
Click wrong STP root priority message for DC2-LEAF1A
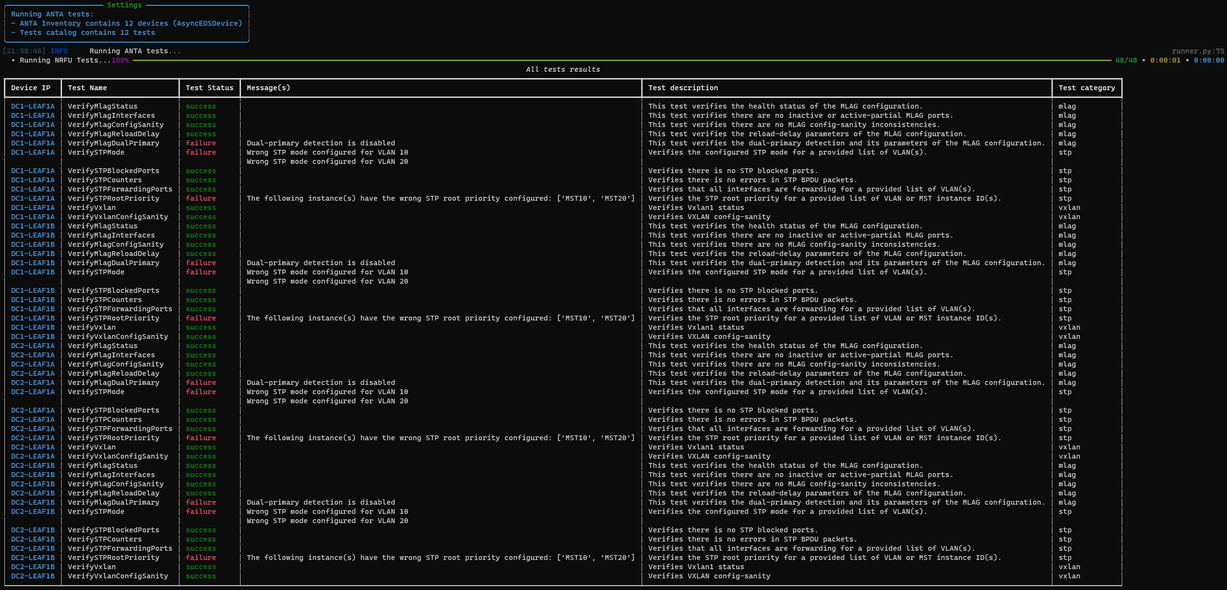(441, 438)
